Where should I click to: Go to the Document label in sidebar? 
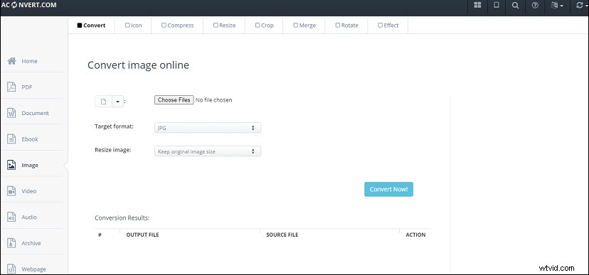point(36,113)
